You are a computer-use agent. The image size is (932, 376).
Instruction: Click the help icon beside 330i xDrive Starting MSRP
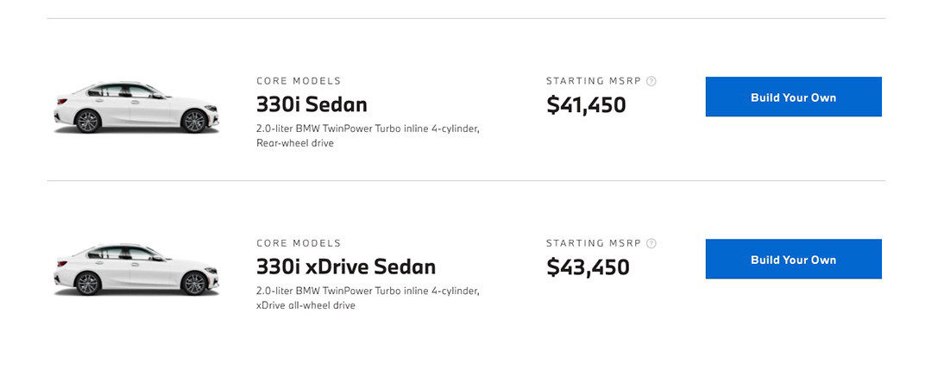pos(652,243)
